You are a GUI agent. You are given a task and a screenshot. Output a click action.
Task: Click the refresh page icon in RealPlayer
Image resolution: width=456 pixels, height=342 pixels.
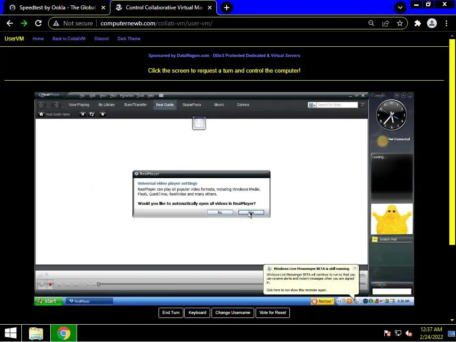point(92,114)
